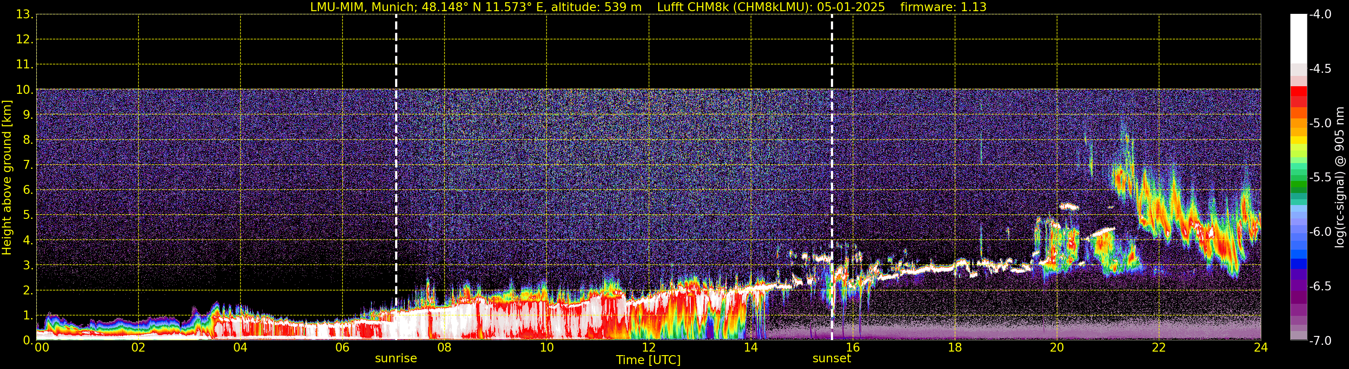The width and height of the screenshot is (1349, 369).
Task: Click the station name 'LMU-MIM, Munich' in title
Action: coord(362,7)
